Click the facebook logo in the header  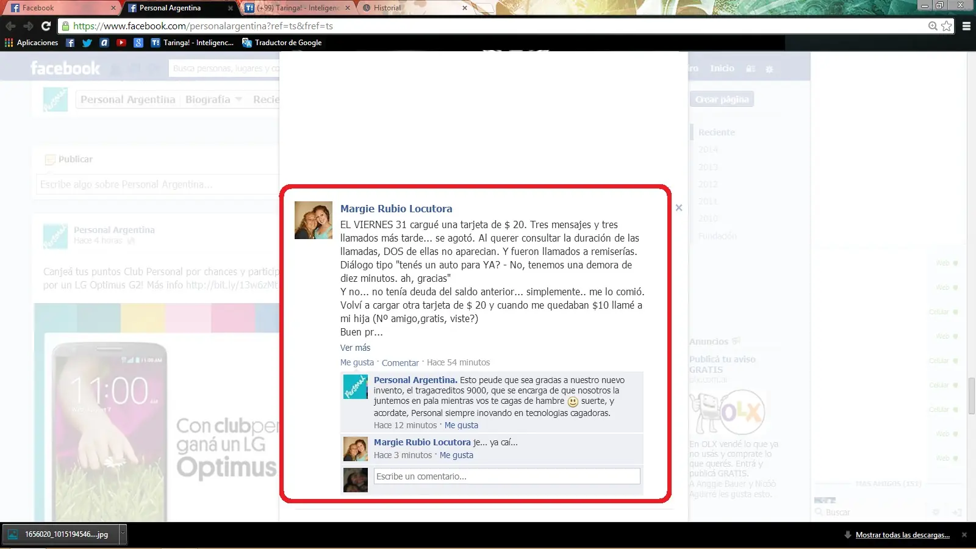pos(65,68)
